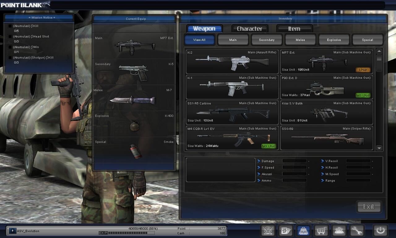The height and width of the screenshot is (238, 396).
Task: Click the weapon list scroll down arrow
Action: 379,148
